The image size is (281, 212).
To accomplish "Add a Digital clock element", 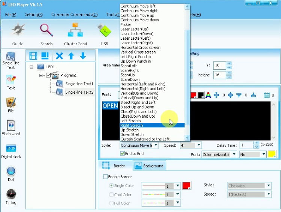I will [x=11, y=149].
